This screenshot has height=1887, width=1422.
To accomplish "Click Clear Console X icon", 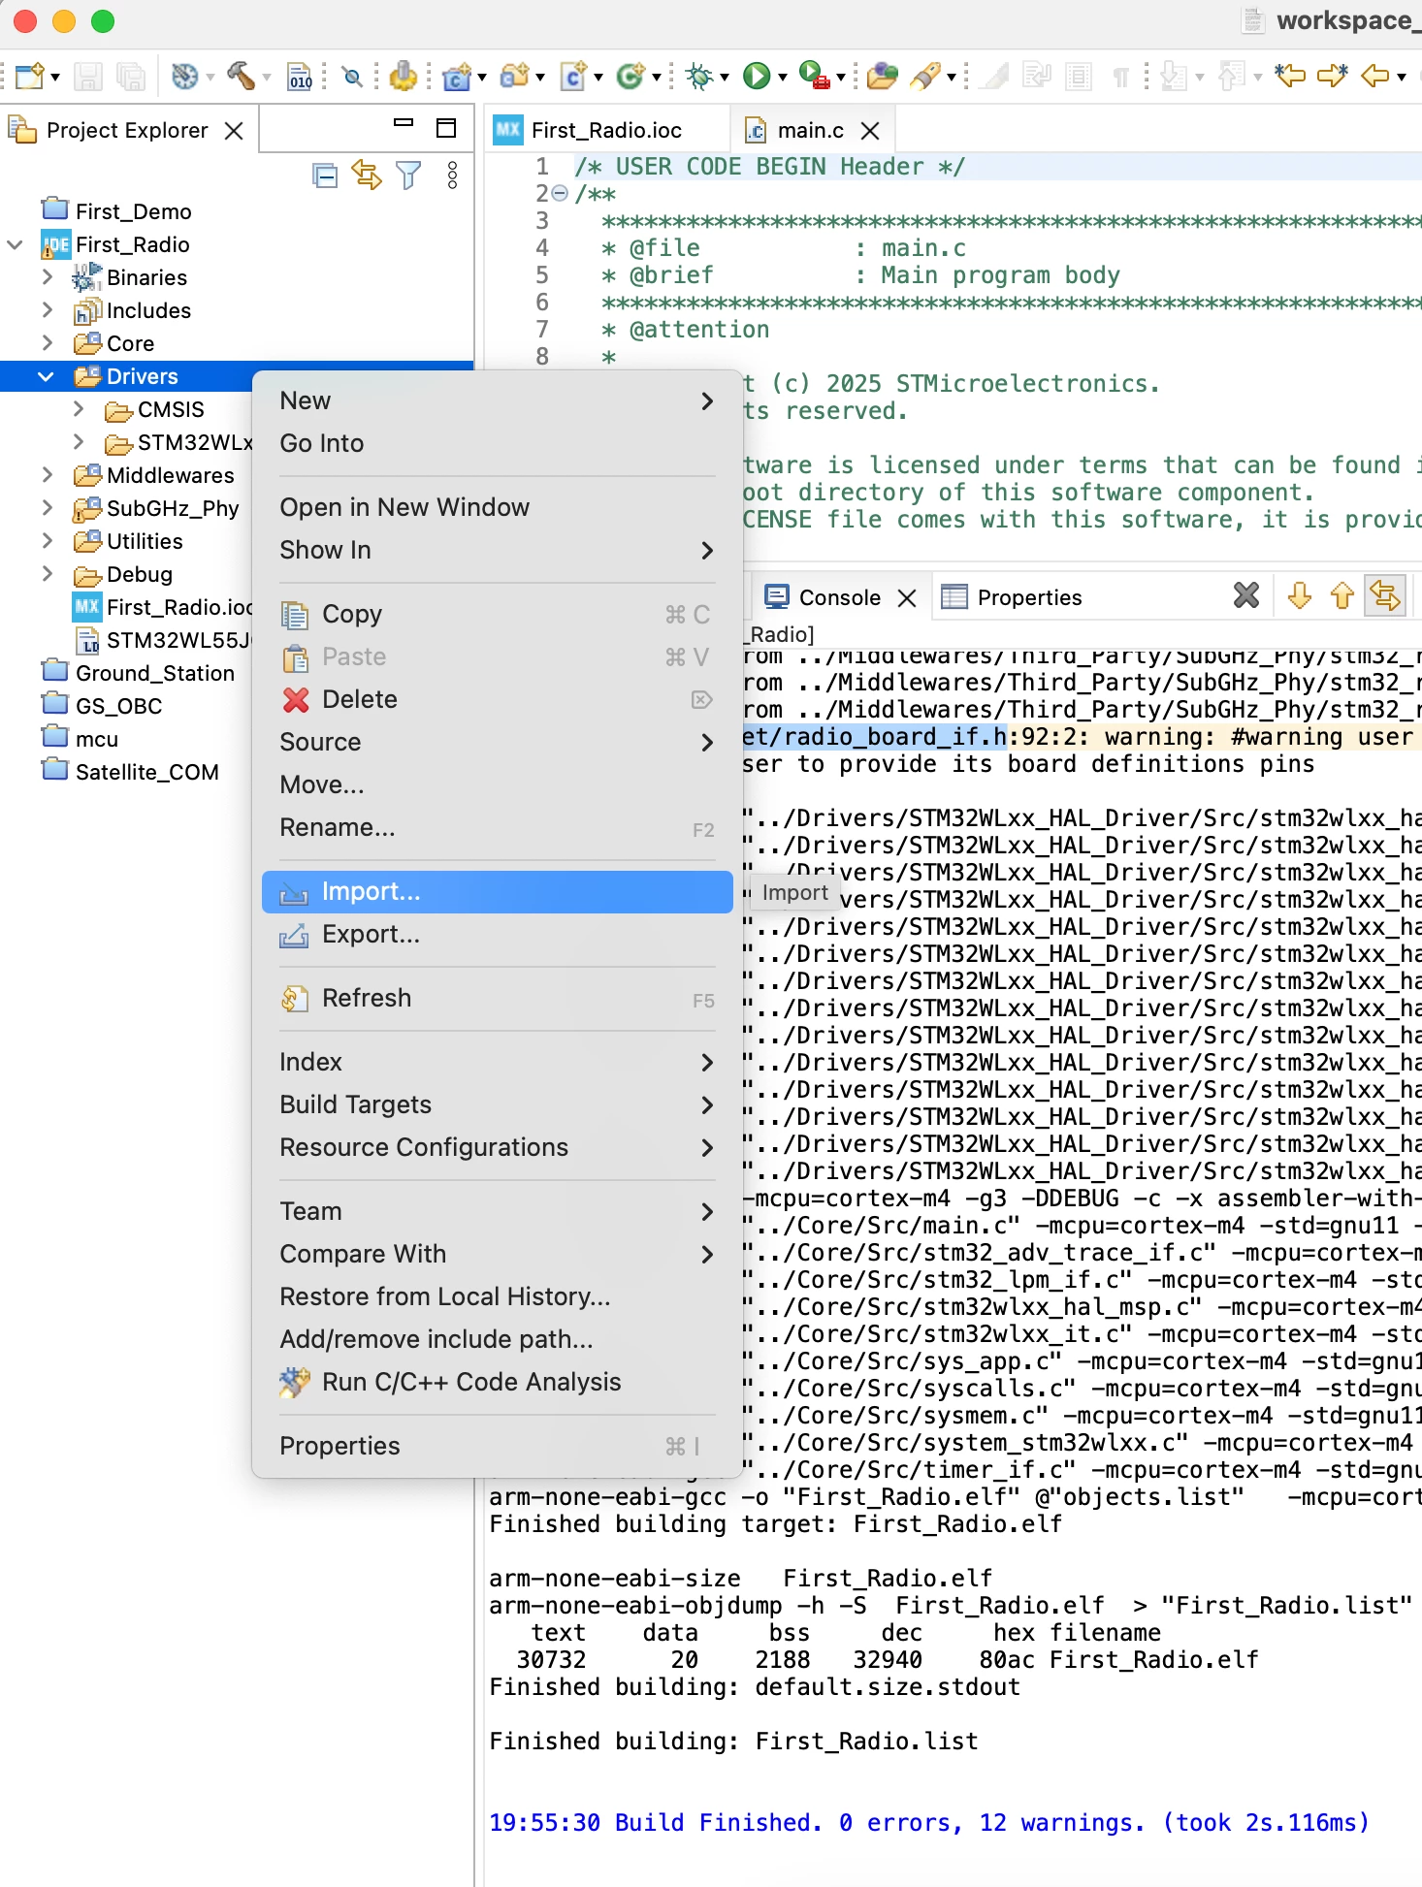I will pyautogui.click(x=1246, y=595).
